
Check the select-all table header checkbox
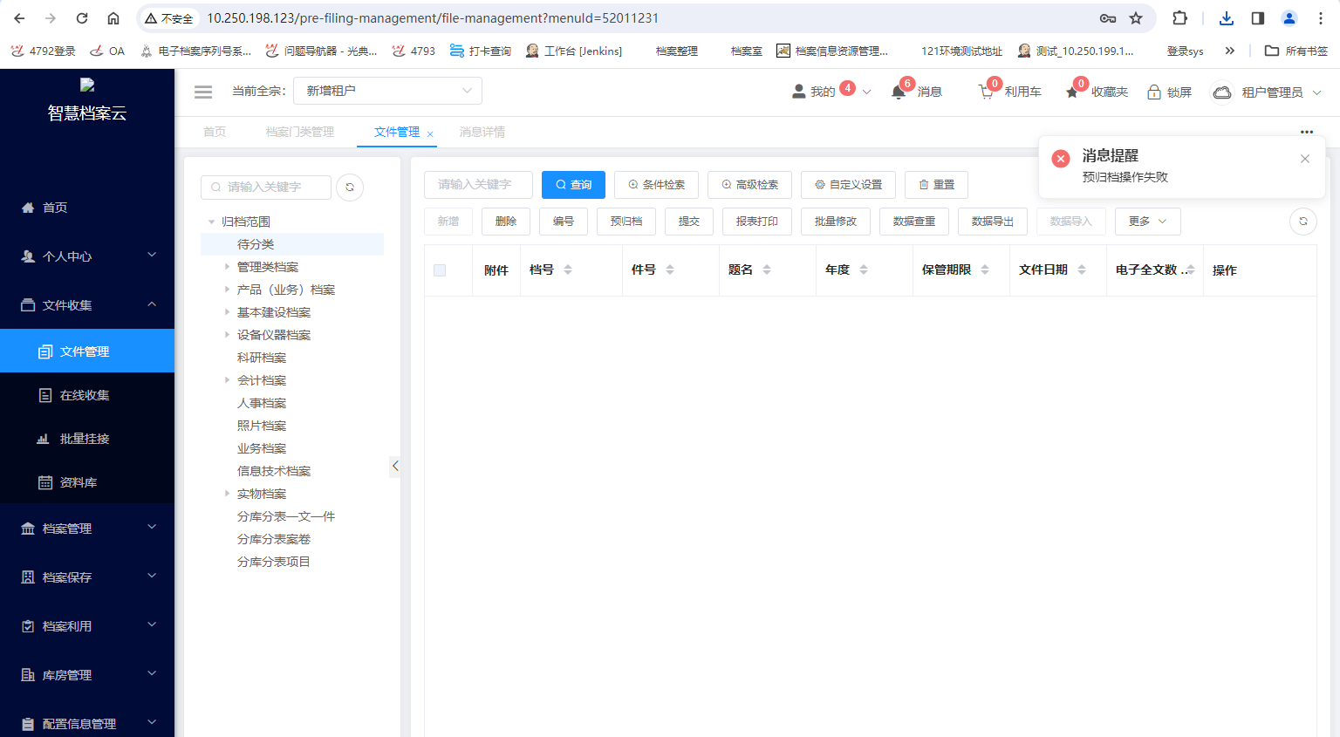pos(440,270)
